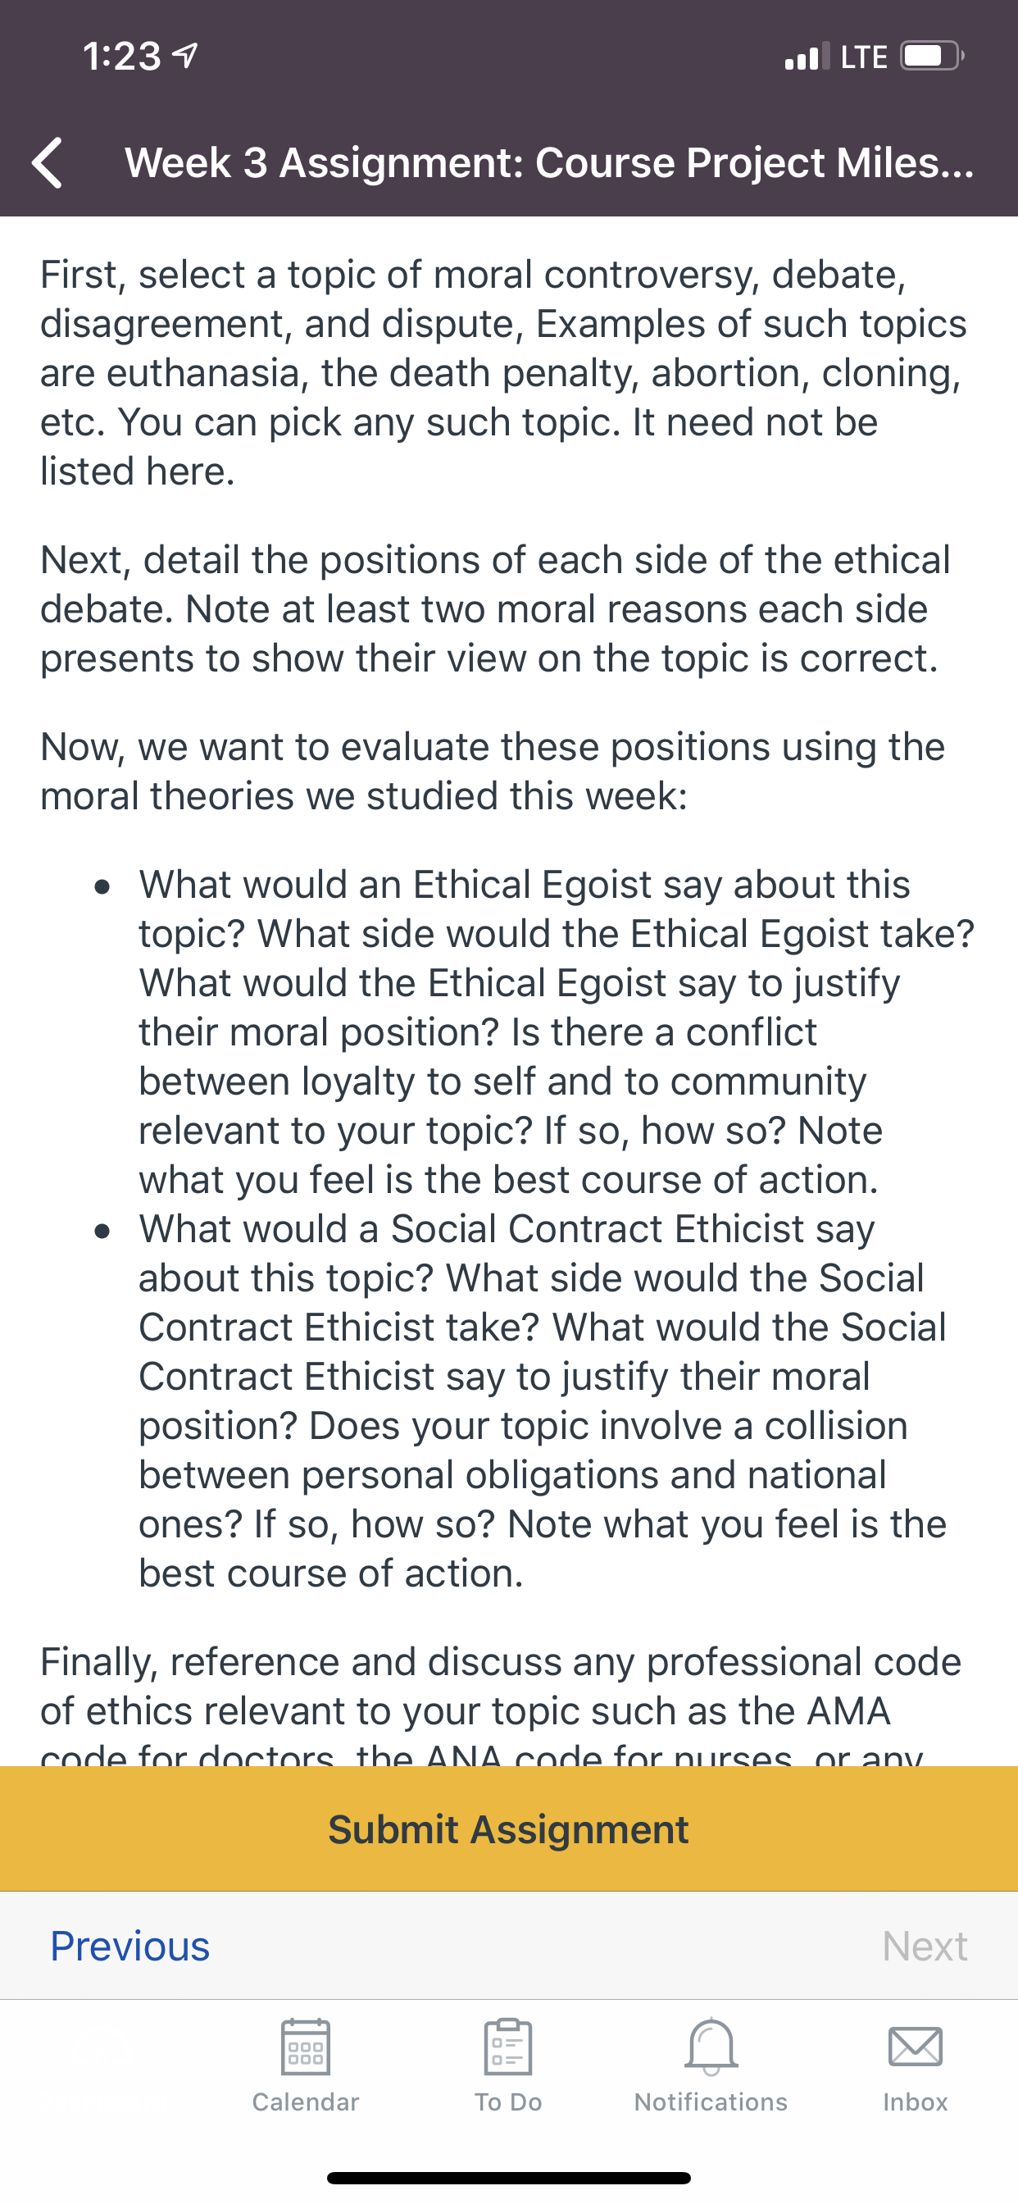Tap the Ethical Egoist bullet point text
This screenshot has height=2204, width=1018.
click(556, 1031)
